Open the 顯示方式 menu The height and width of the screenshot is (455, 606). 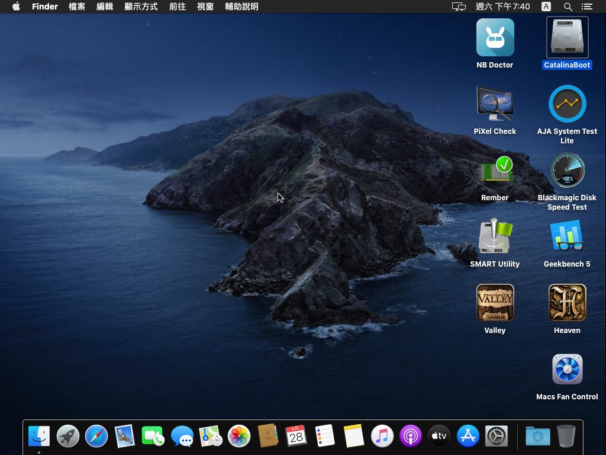pyautogui.click(x=141, y=7)
